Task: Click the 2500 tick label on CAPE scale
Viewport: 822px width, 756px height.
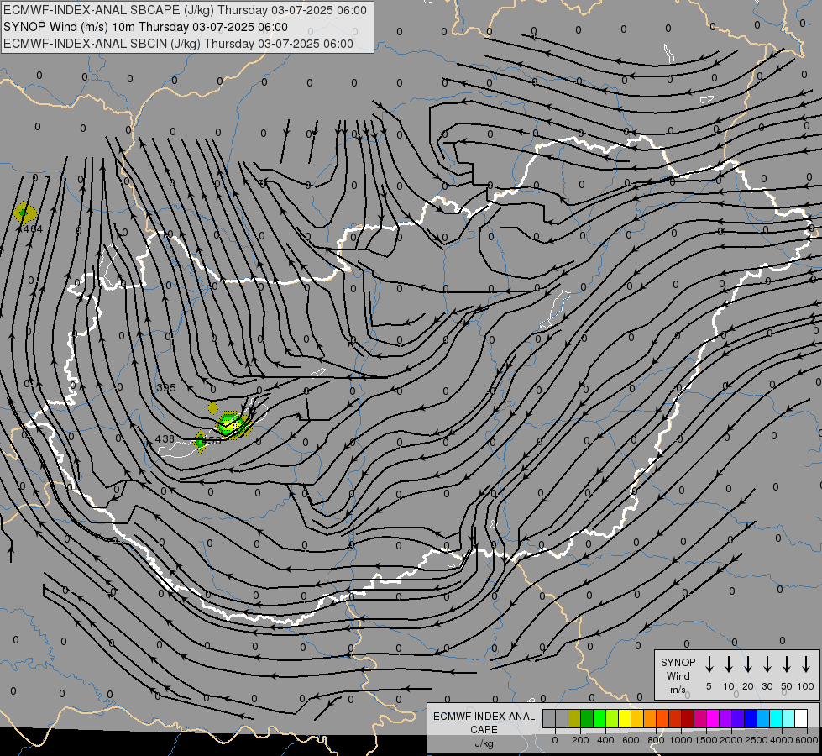Action: point(757,740)
